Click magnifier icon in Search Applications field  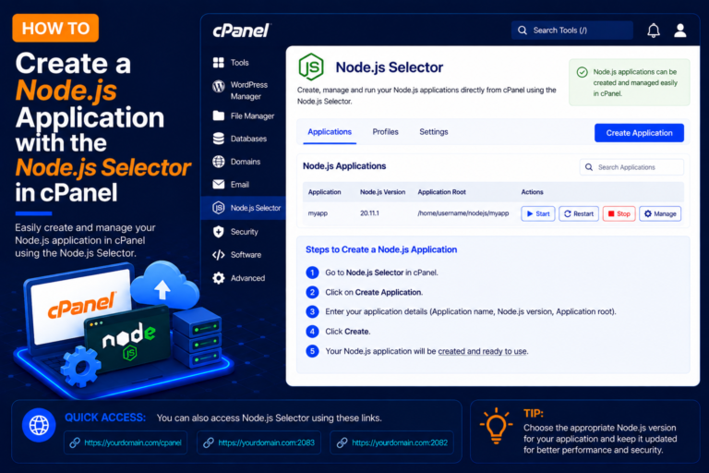coord(589,167)
